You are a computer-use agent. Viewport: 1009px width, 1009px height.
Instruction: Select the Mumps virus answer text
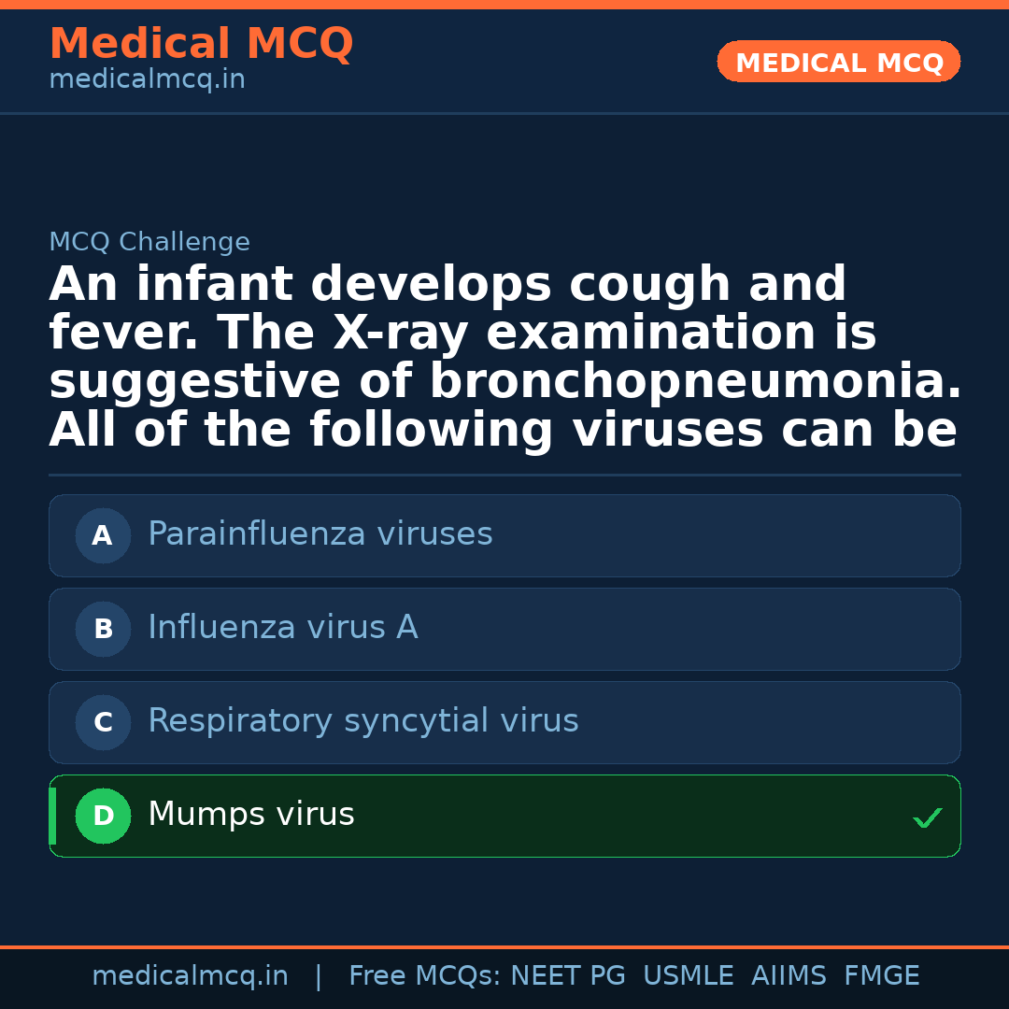click(x=250, y=815)
